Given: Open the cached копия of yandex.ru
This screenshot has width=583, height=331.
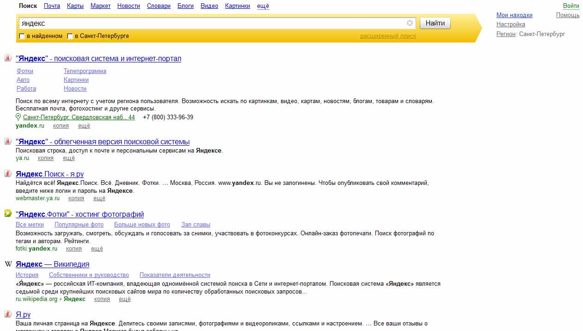Looking at the screenshot, I should click(x=61, y=126).
